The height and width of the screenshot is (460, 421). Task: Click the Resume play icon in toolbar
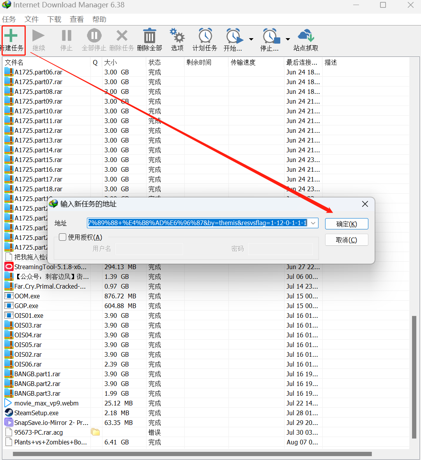[38, 35]
